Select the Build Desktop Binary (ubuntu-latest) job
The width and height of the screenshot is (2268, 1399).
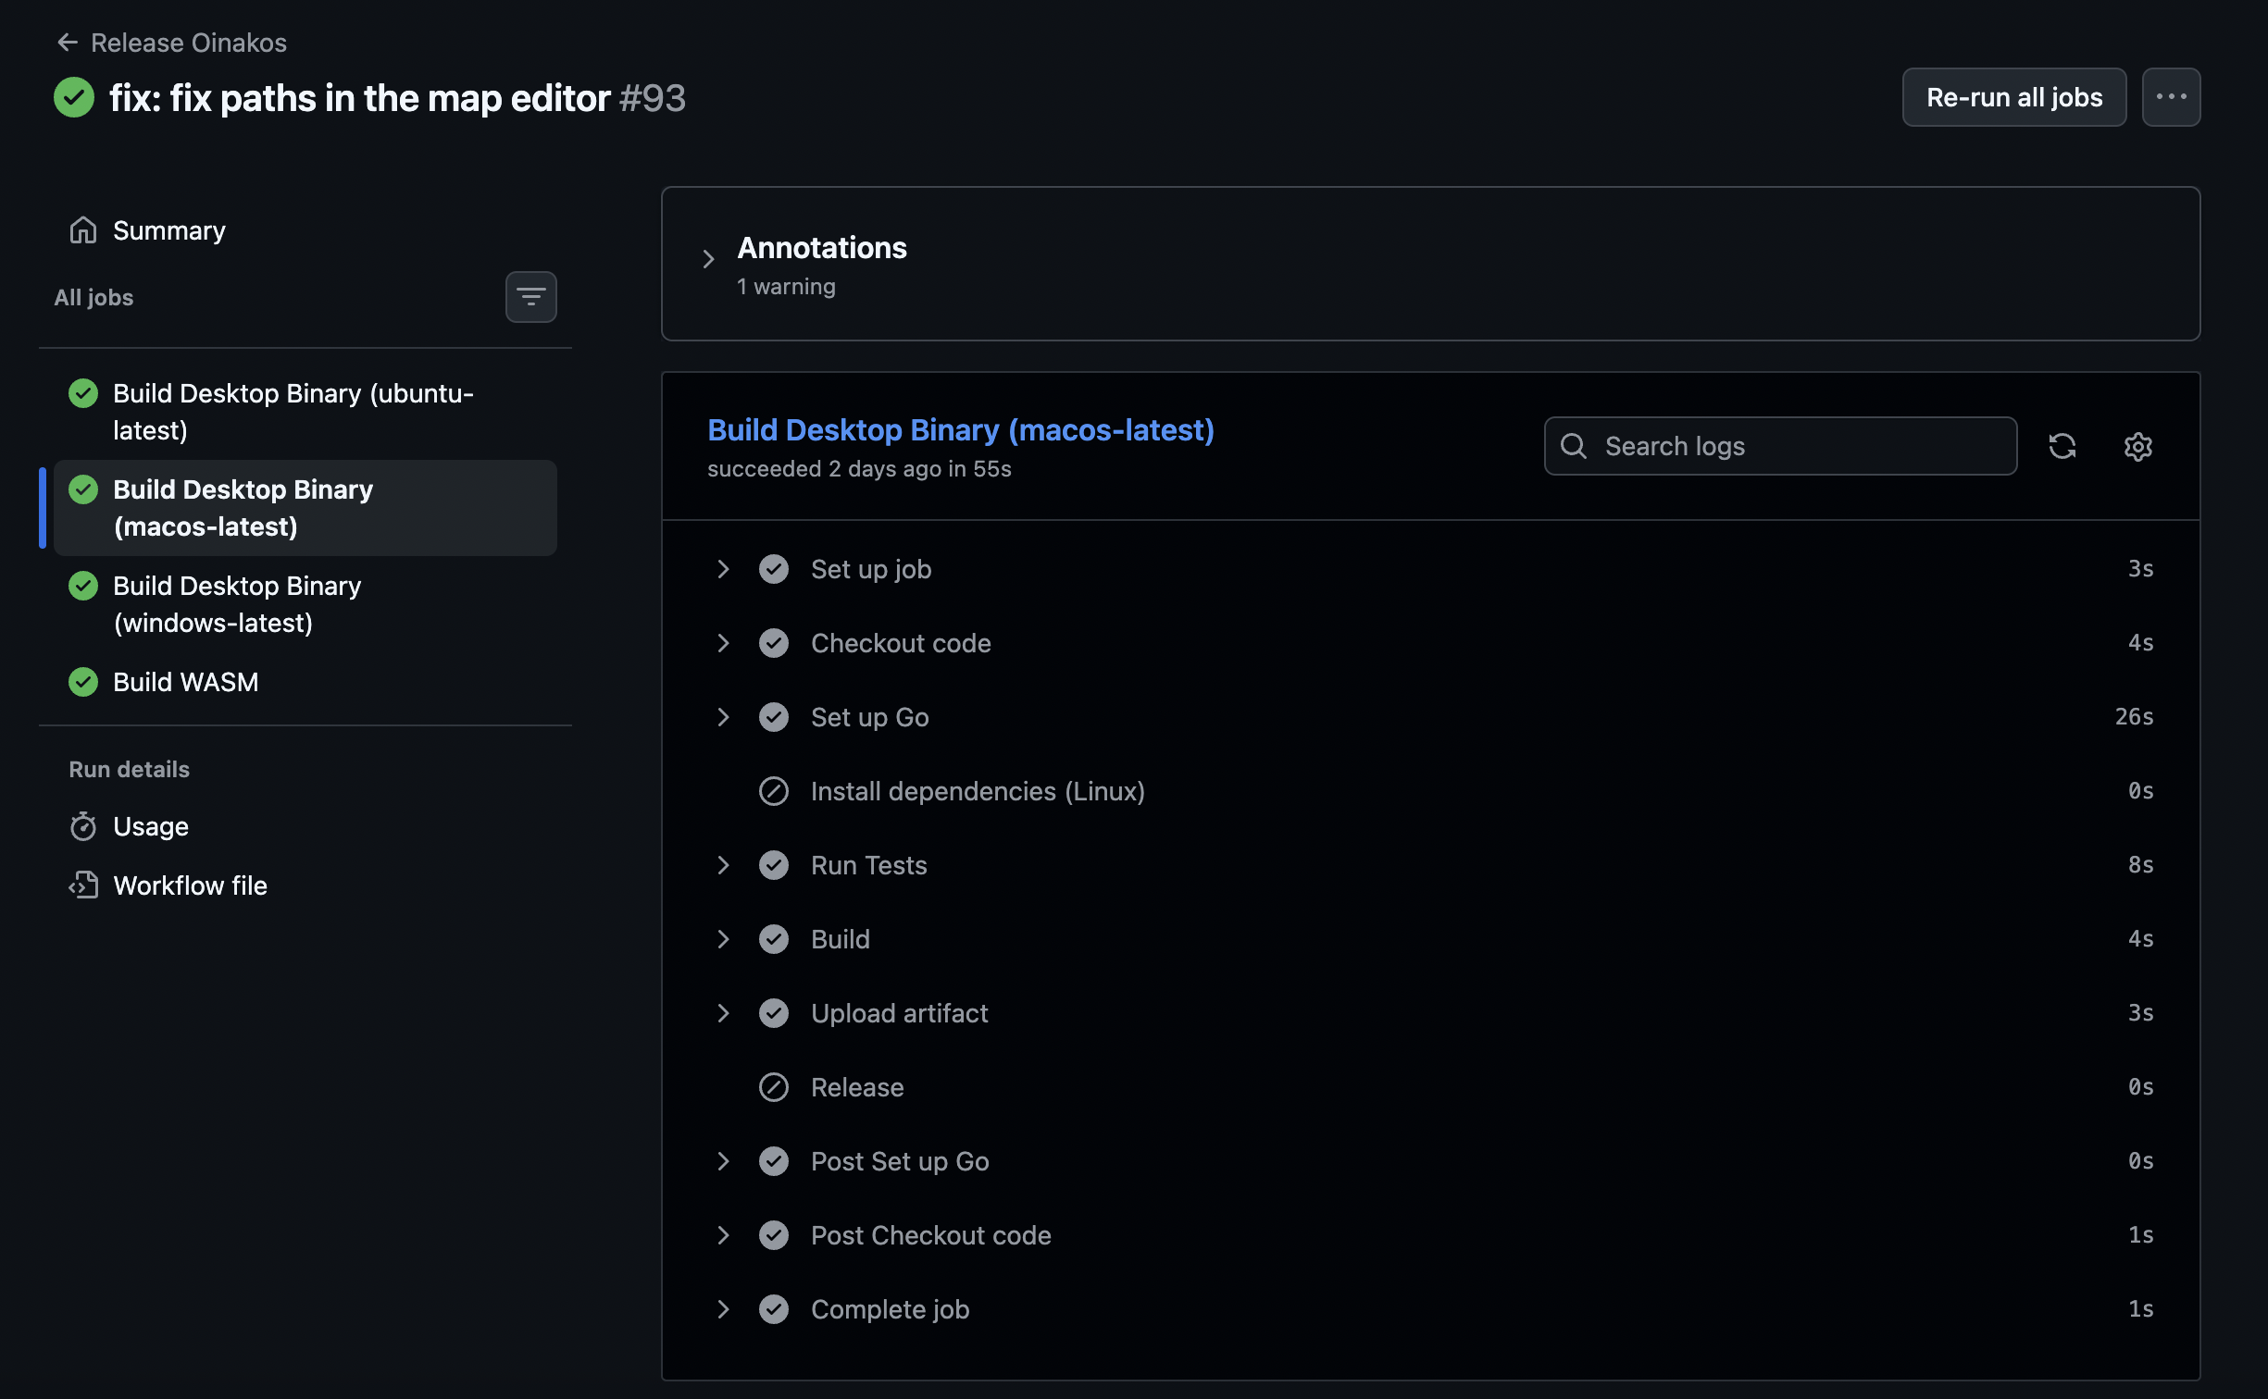[293, 411]
